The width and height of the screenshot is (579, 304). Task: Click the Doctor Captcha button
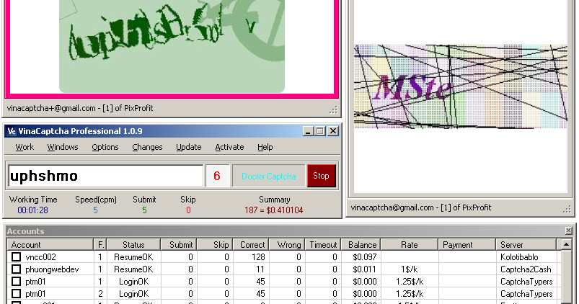pyautogui.click(x=269, y=176)
